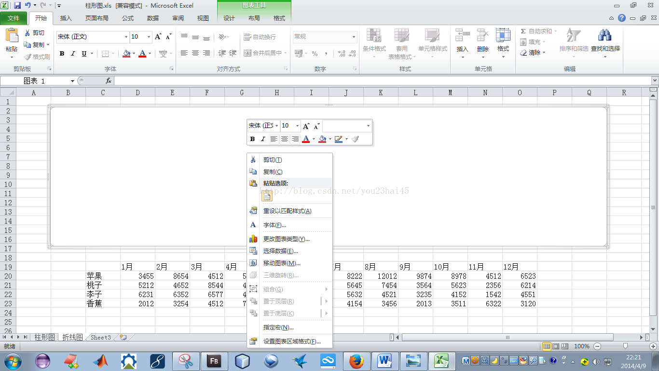Click mini toolbar format painter brush

point(355,139)
